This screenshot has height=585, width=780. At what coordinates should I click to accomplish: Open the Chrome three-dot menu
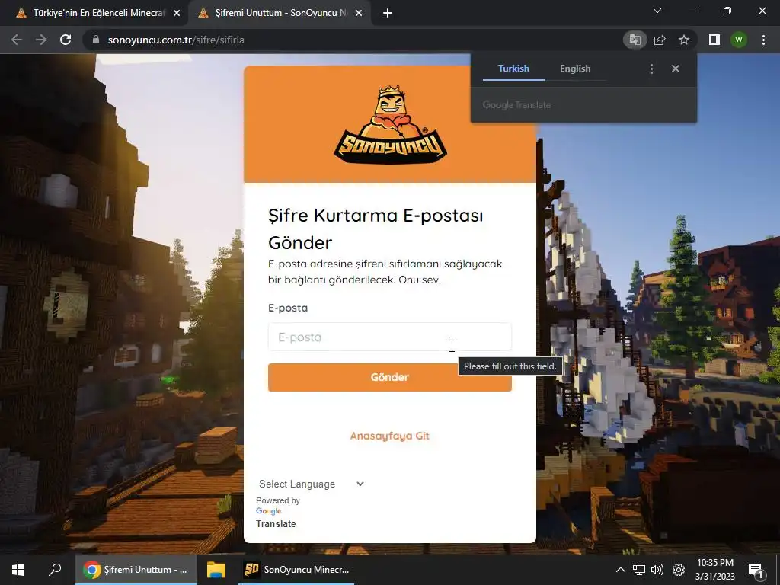pyautogui.click(x=763, y=40)
